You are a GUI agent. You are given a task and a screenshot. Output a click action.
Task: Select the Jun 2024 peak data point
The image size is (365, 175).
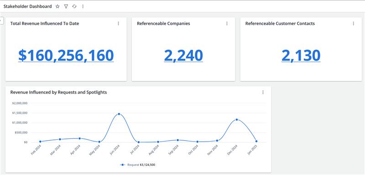click(119, 114)
